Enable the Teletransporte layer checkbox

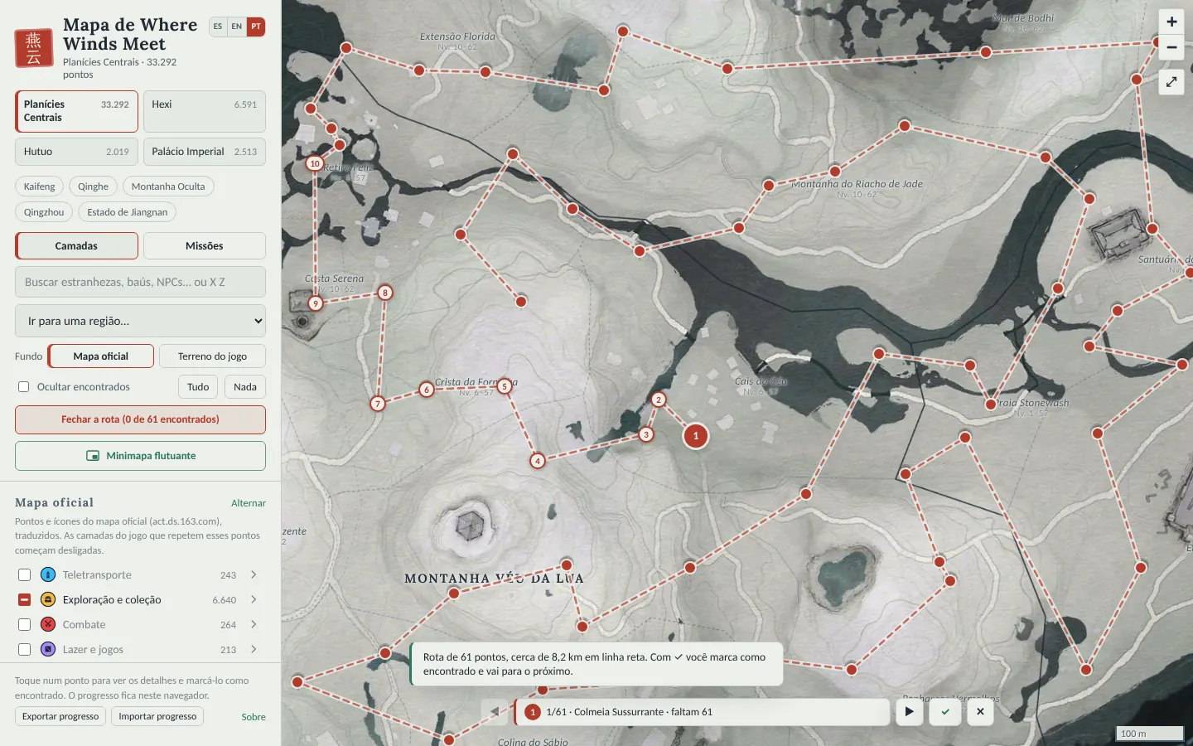(x=24, y=574)
